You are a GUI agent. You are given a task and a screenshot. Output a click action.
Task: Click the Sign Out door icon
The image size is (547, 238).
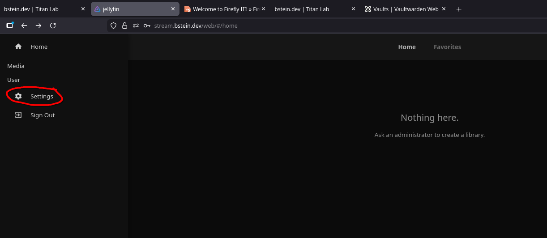[18, 115]
